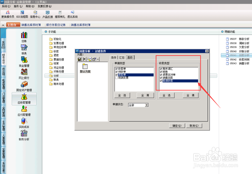Select the 默认方案 scheme icon

tap(85, 68)
